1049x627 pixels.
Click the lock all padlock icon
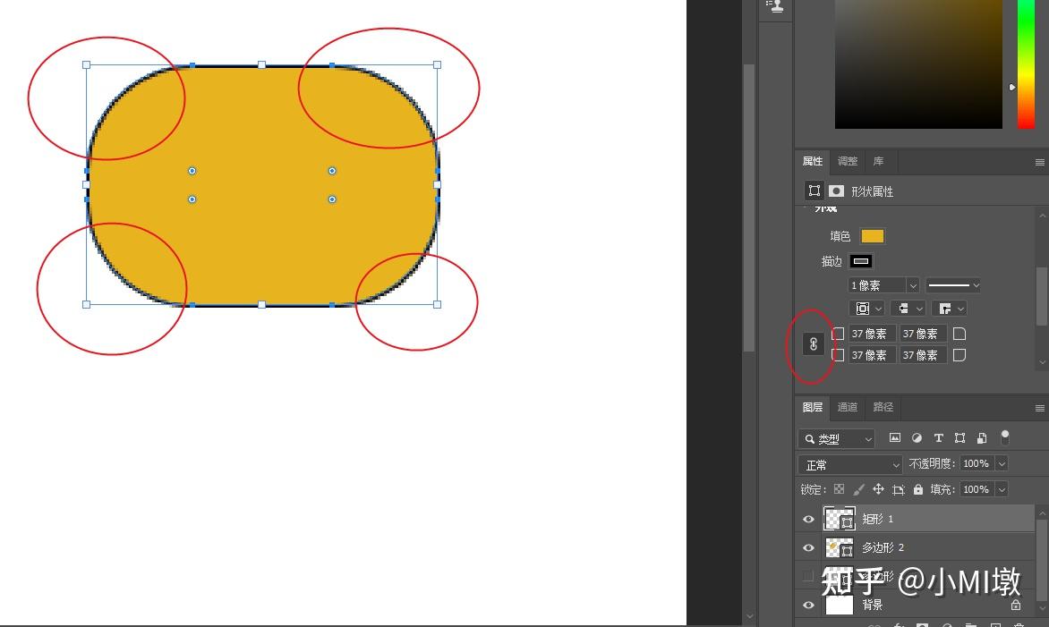click(918, 489)
